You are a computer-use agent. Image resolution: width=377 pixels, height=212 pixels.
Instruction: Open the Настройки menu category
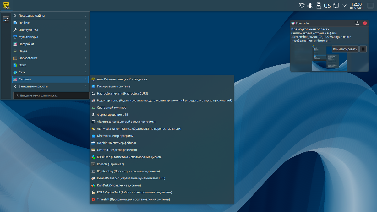[50, 44]
